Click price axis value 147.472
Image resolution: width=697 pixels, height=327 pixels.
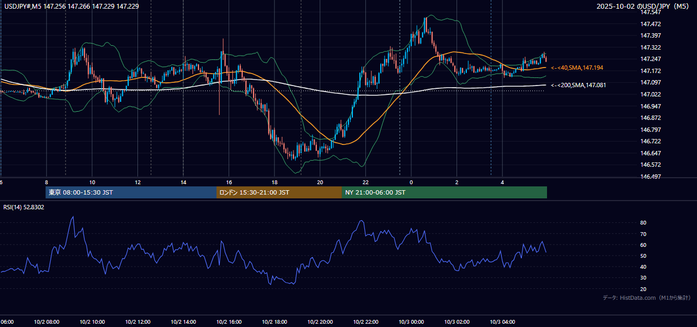click(x=651, y=24)
